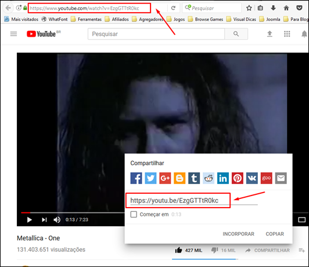Share on LinkedIn

pos(223,178)
